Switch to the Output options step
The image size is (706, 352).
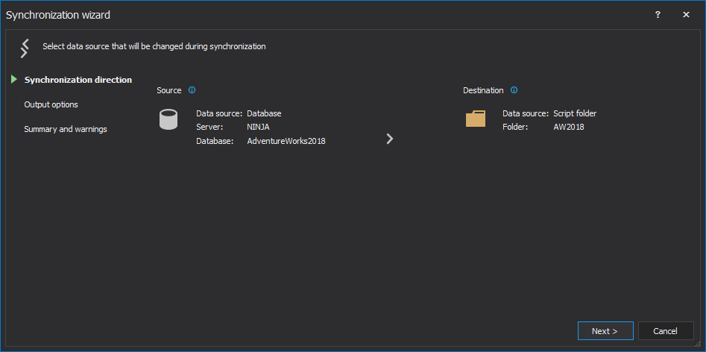click(51, 104)
